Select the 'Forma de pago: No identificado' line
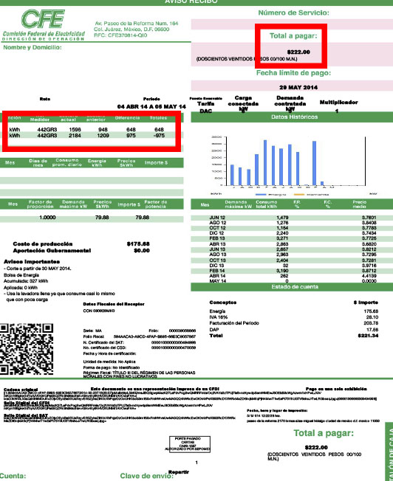The image size is (393, 481). tap(112, 367)
